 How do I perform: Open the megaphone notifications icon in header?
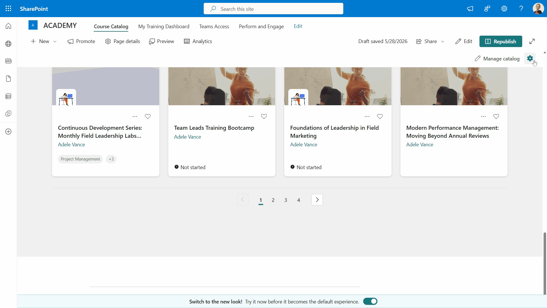pos(470,9)
